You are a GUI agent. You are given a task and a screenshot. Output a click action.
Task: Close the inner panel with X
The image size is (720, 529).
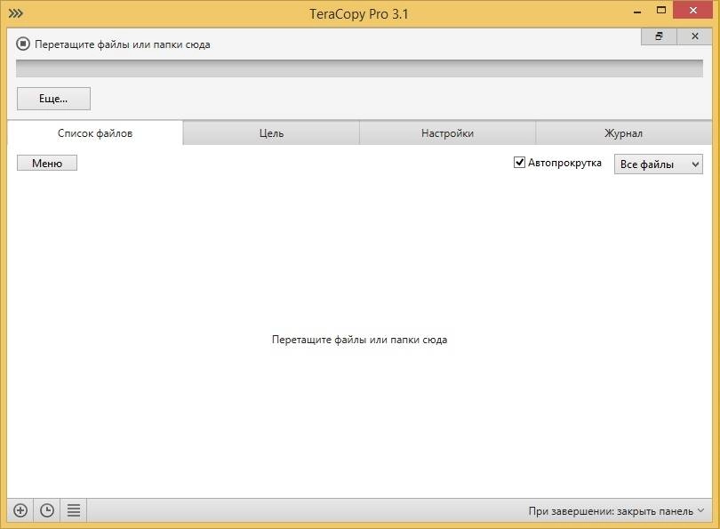pyautogui.click(x=695, y=36)
